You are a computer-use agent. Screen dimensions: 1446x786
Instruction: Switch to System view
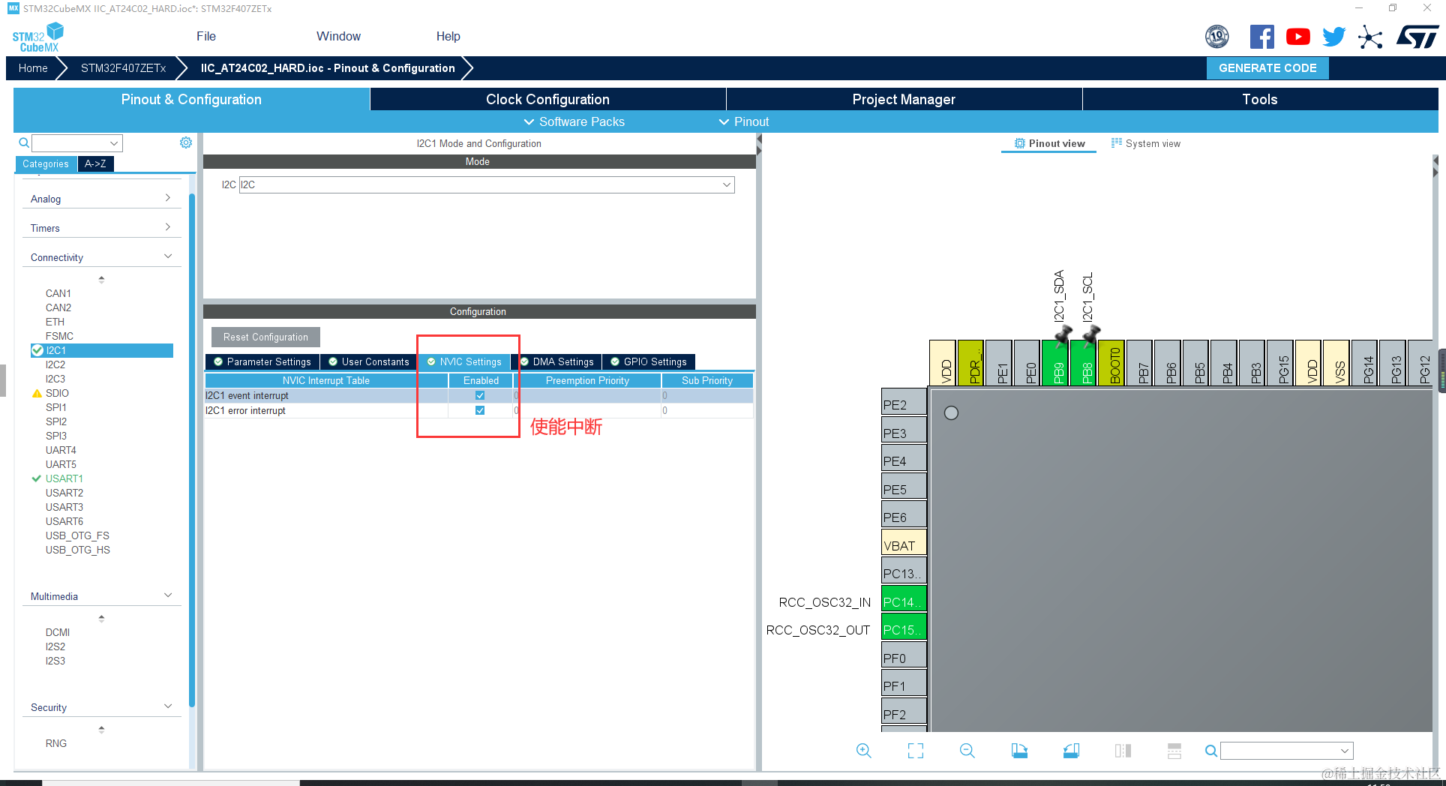point(1145,143)
